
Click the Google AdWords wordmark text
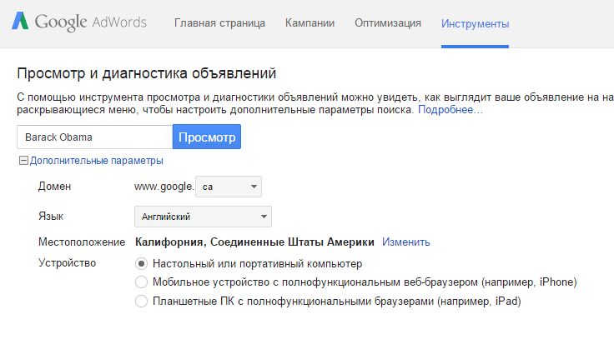[90, 22]
